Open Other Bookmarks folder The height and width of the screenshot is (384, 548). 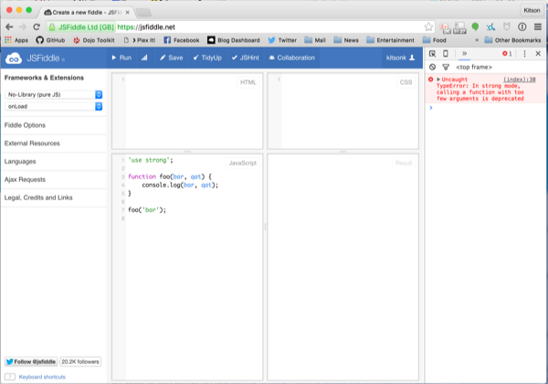[512, 40]
